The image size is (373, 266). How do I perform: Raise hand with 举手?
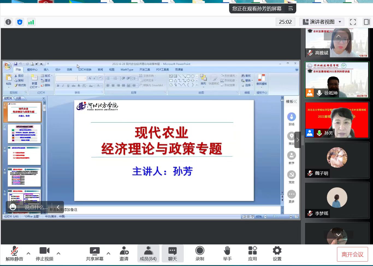227,253
